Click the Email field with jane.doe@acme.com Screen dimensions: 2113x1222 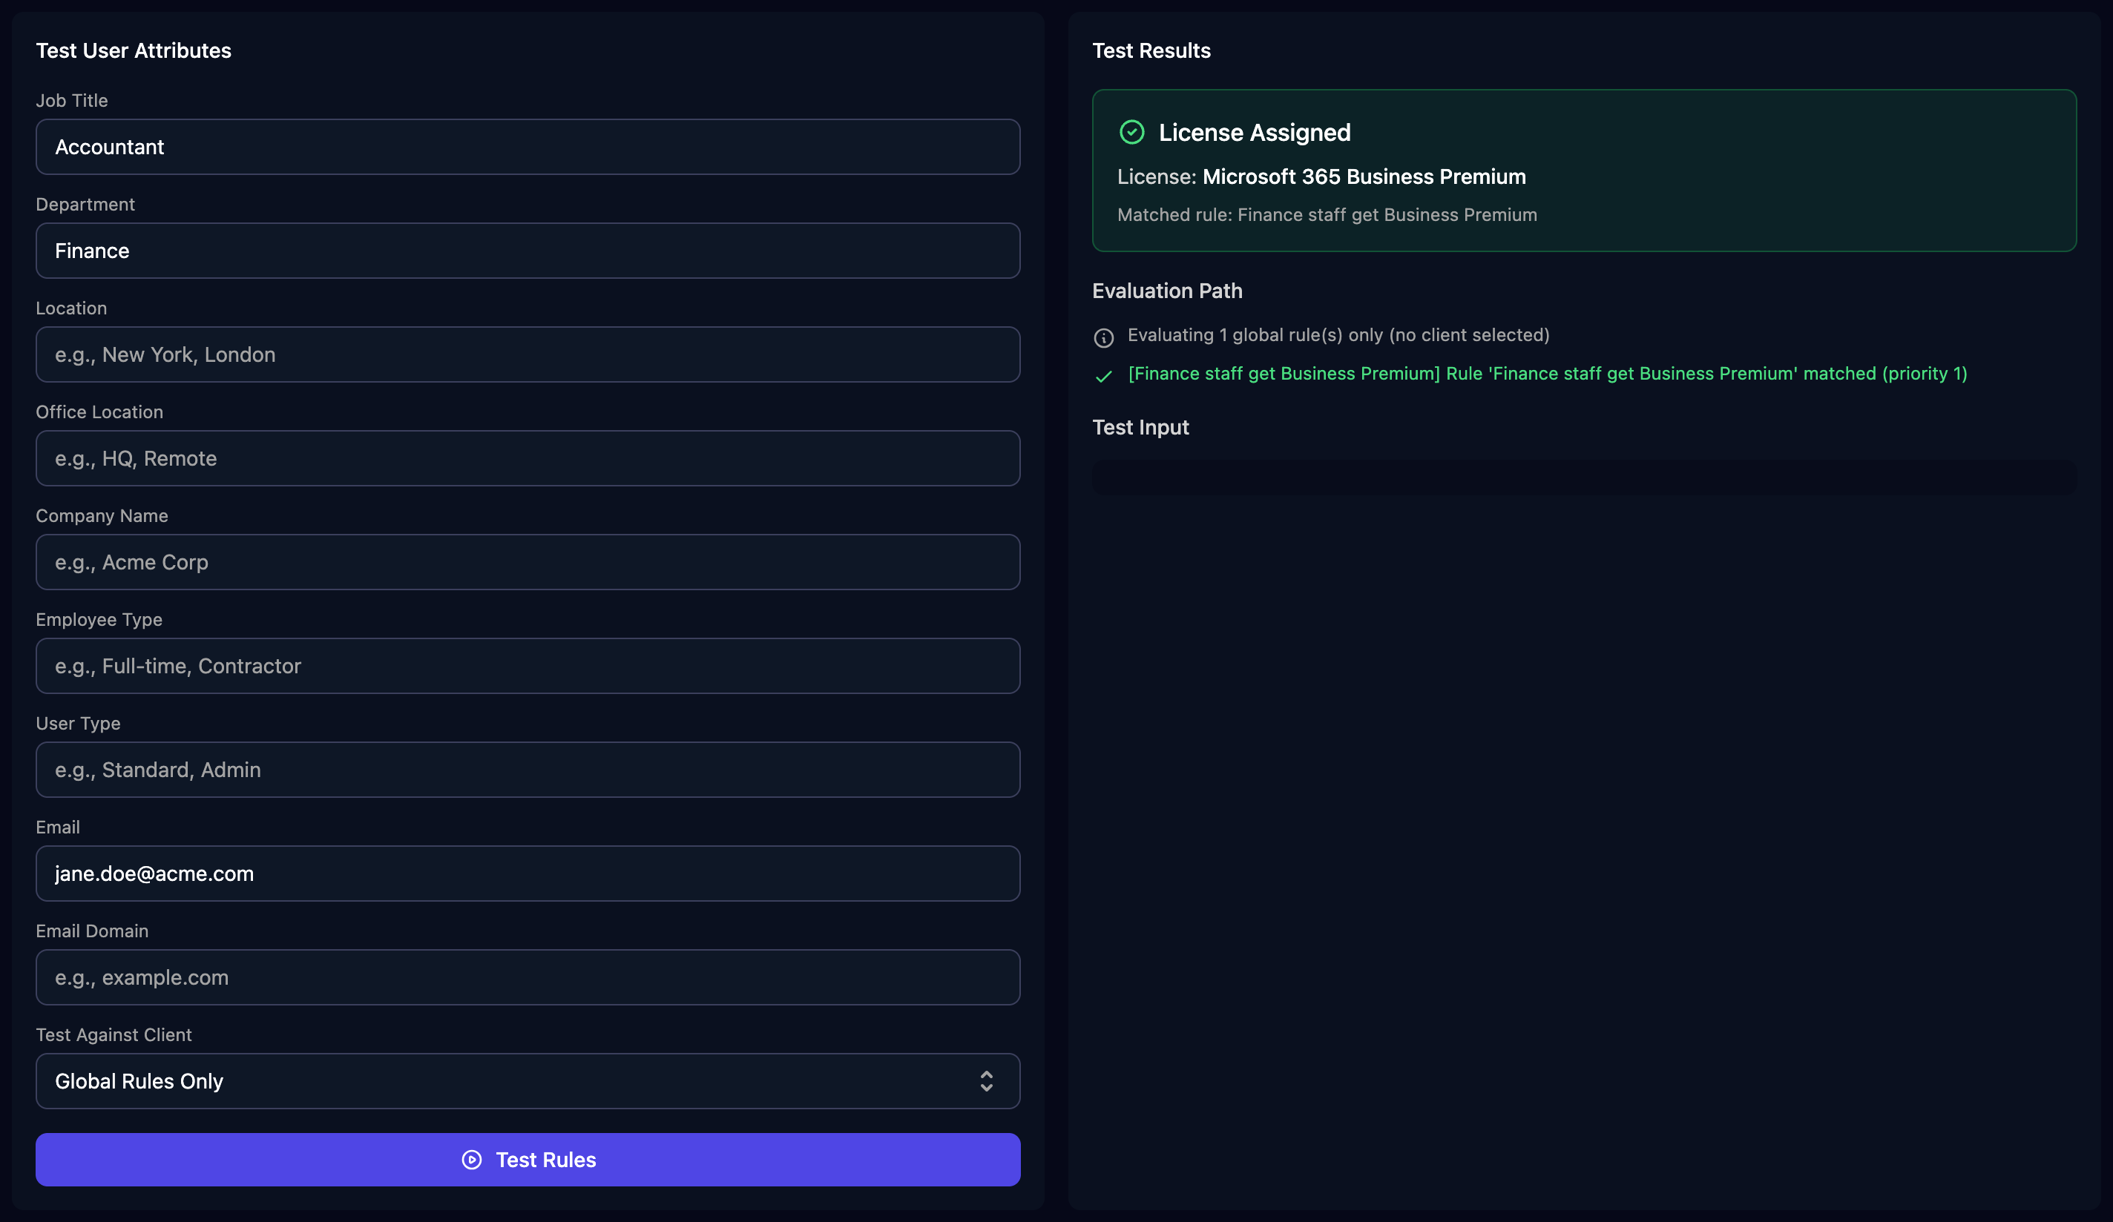(x=528, y=873)
